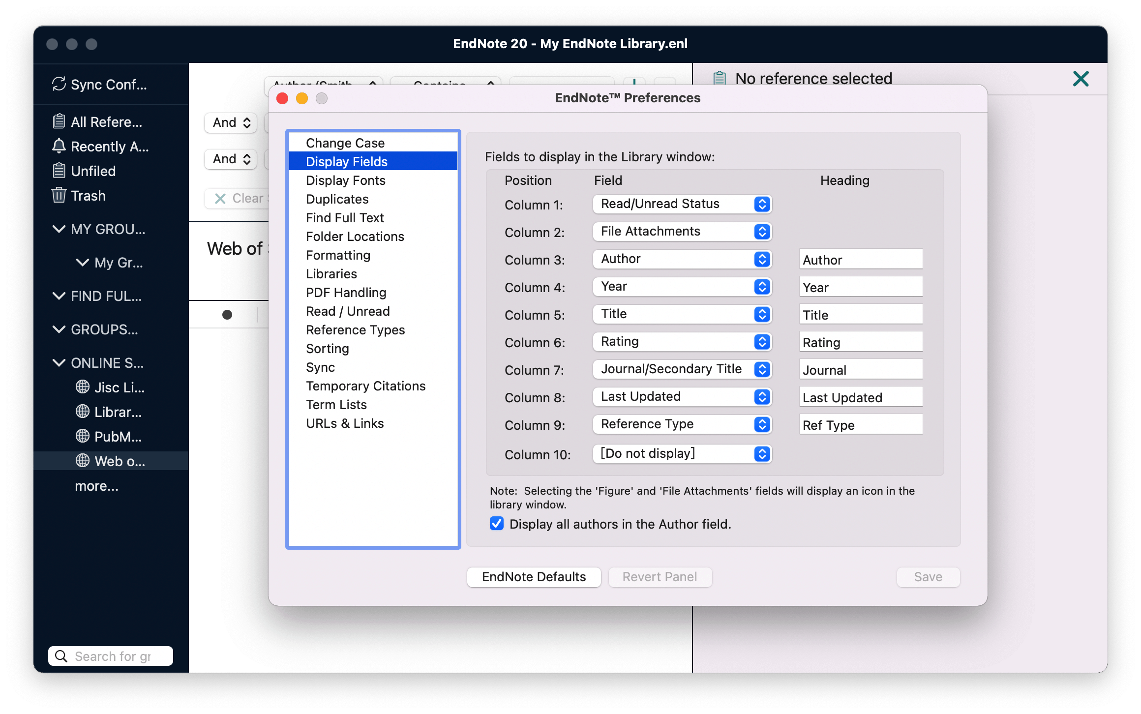The width and height of the screenshot is (1141, 714).
Task: Collapse the FIND FULL TEXT section
Action: pos(59,296)
